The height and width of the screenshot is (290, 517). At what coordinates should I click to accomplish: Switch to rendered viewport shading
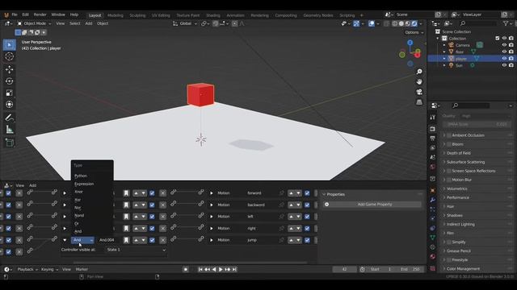(414, 23)
